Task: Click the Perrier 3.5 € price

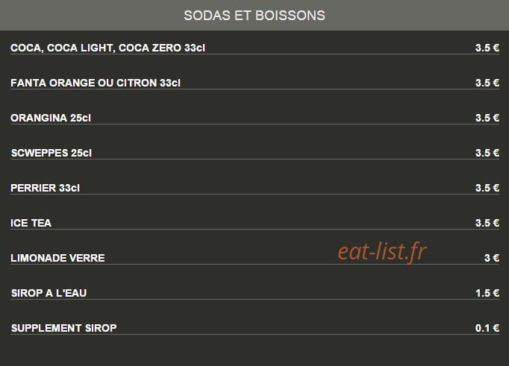Action: click(x=487, y=188)
